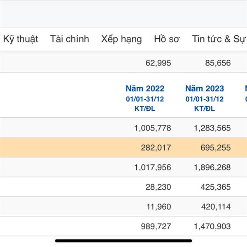247x247 pixels.
Task: Tap the 1,283,565 cell for 2023
Action: click(x=212, y=128)
